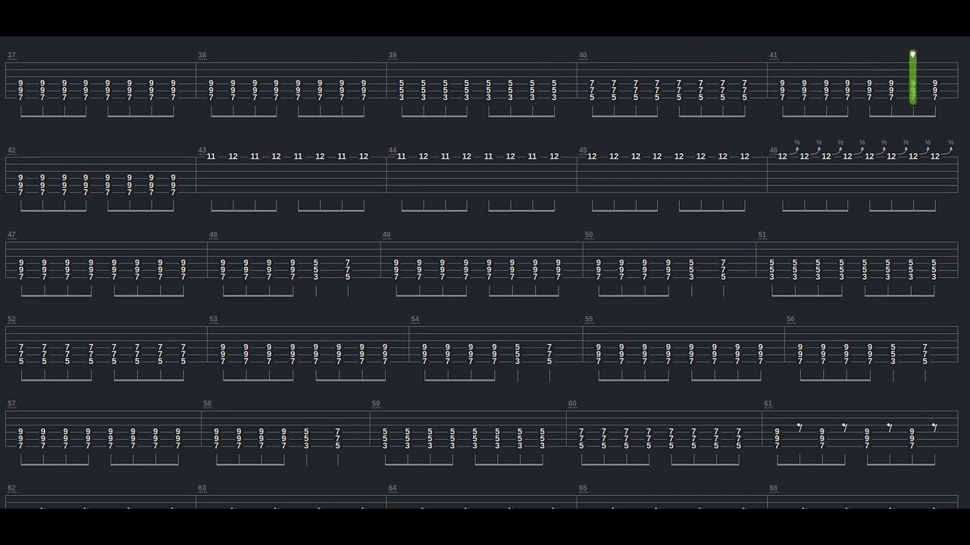
Task: Click measure number 59 label
Action: point(376,404)
